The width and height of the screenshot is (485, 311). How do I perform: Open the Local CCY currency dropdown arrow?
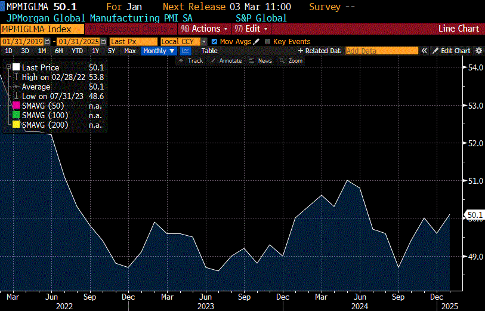[x=204, y=41]
